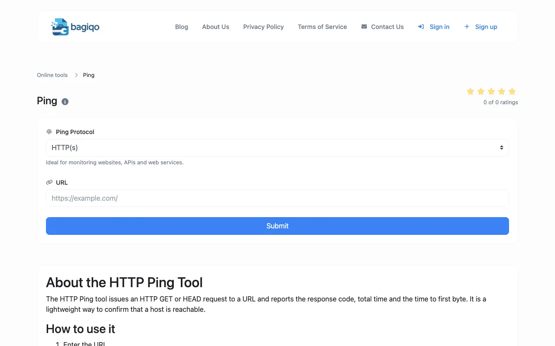Click the info icon next to Ping heading
Image resolution: width=555 pixels, height=346 pixels.
(x=65, y=102)
